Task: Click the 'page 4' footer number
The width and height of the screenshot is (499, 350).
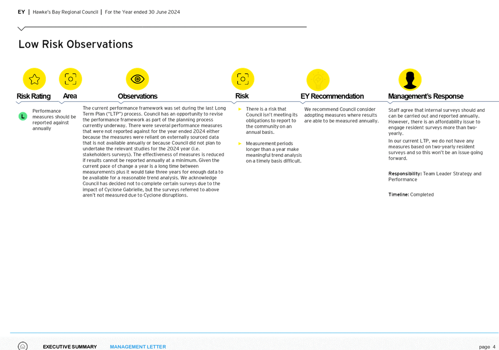Action: pyautogui.click(x=487, y=347)
